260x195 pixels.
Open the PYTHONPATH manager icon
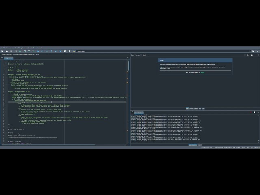(74, 52)
